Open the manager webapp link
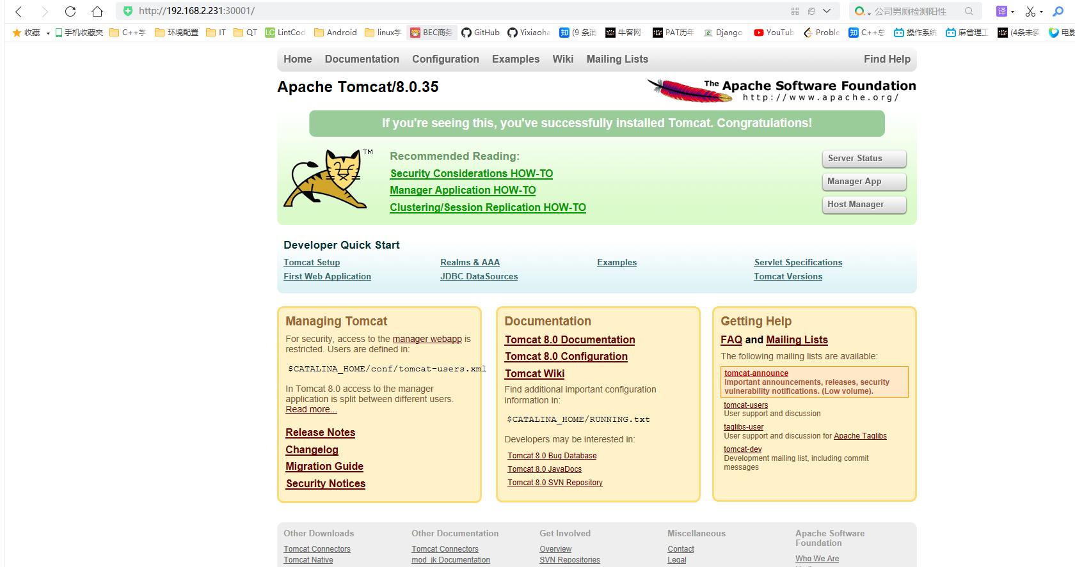 (427, 339)
